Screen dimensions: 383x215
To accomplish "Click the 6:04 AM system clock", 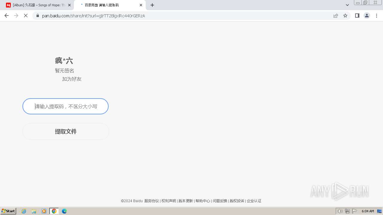I will click(368, 211).
